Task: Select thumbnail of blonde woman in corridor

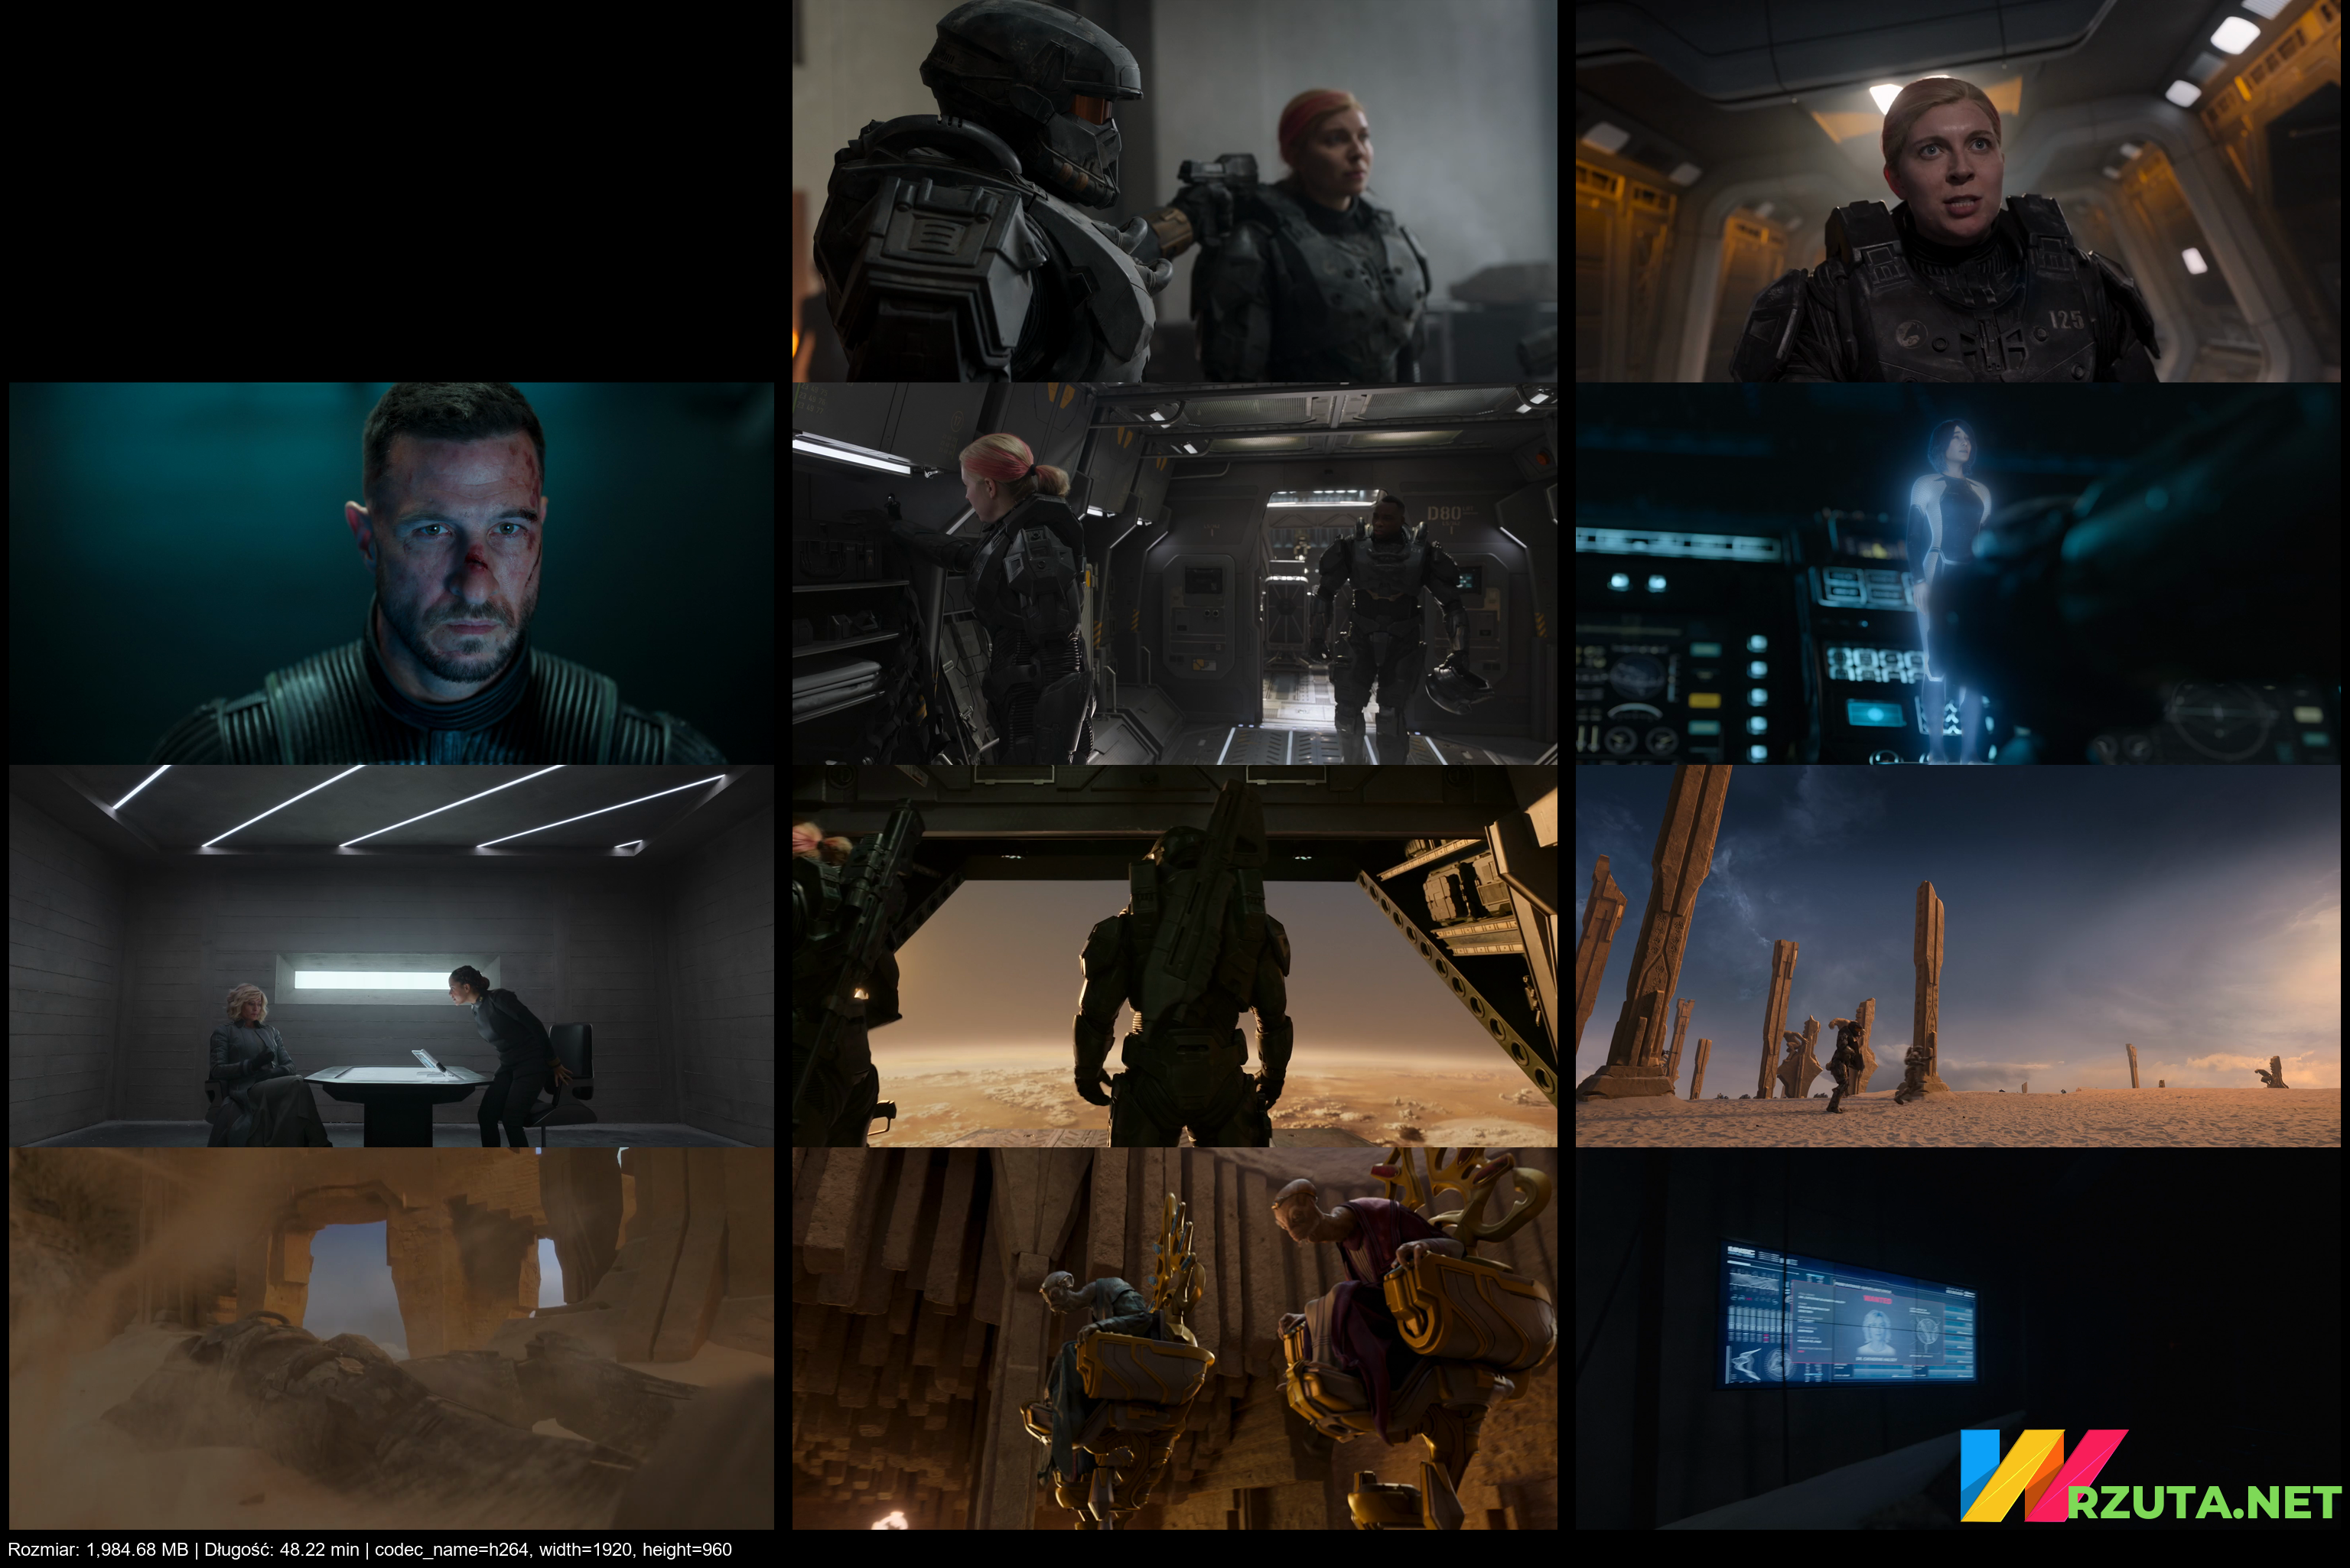Action: 1957,190
